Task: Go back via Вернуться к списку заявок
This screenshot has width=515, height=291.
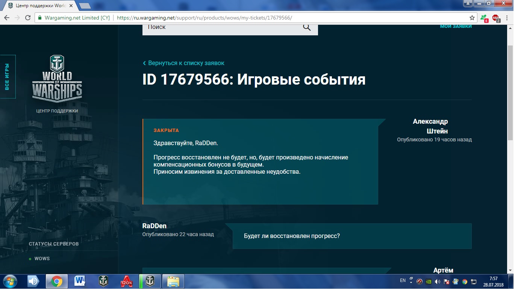Action: click(x=183, y=63)
